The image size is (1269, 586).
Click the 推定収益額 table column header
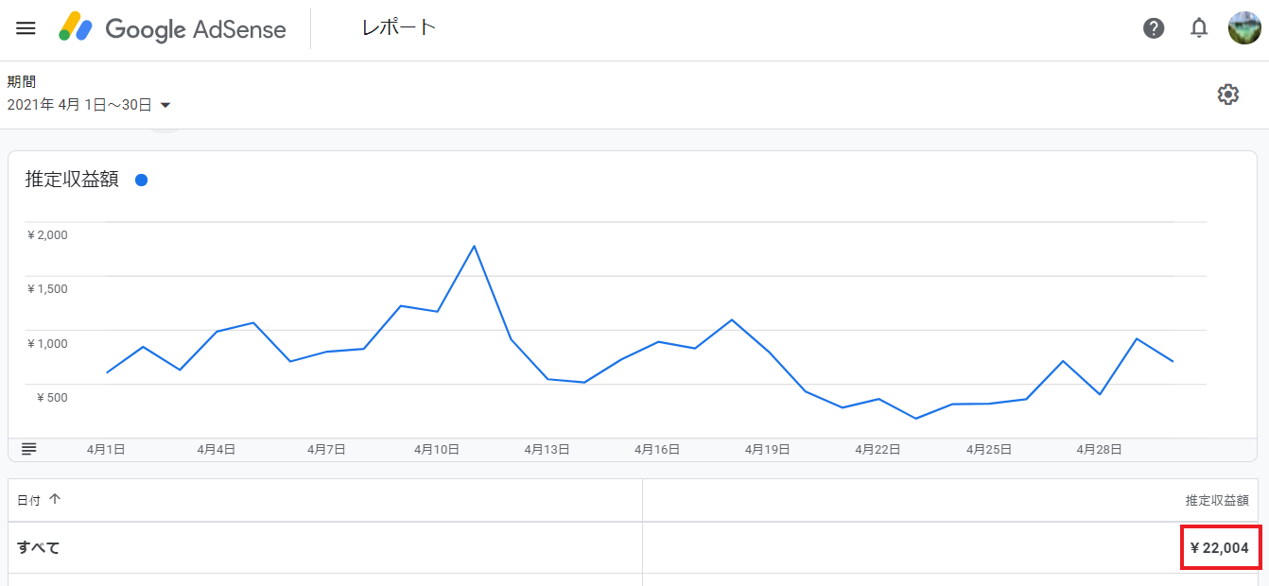point(1217,500)
